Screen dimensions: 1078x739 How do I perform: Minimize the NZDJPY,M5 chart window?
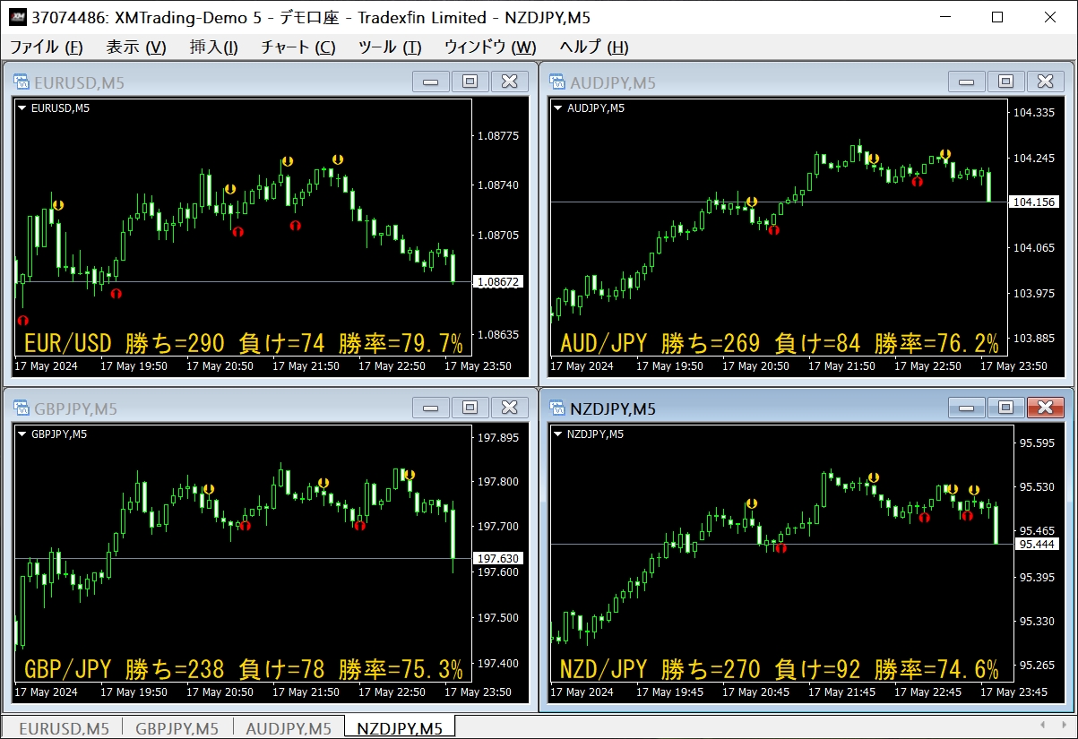point(966,408)
